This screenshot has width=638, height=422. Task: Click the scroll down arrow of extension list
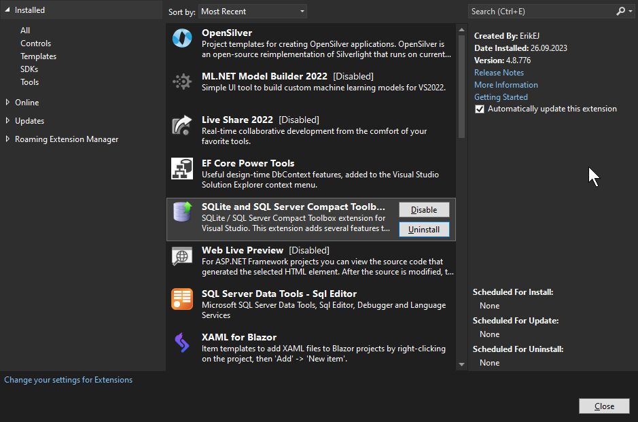461,364
